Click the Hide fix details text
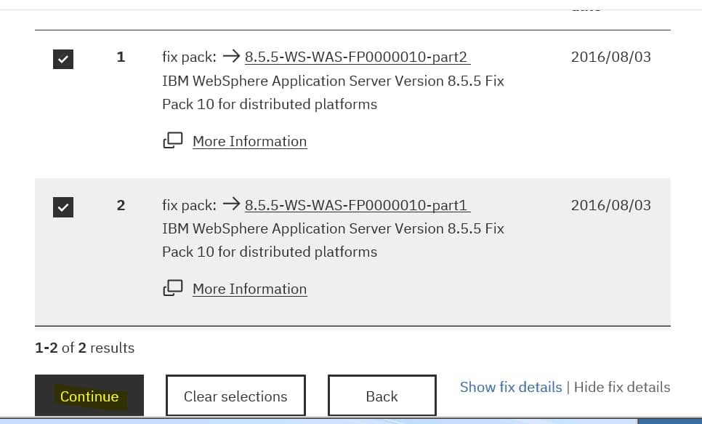702x424 pixels. pos(622,387)
